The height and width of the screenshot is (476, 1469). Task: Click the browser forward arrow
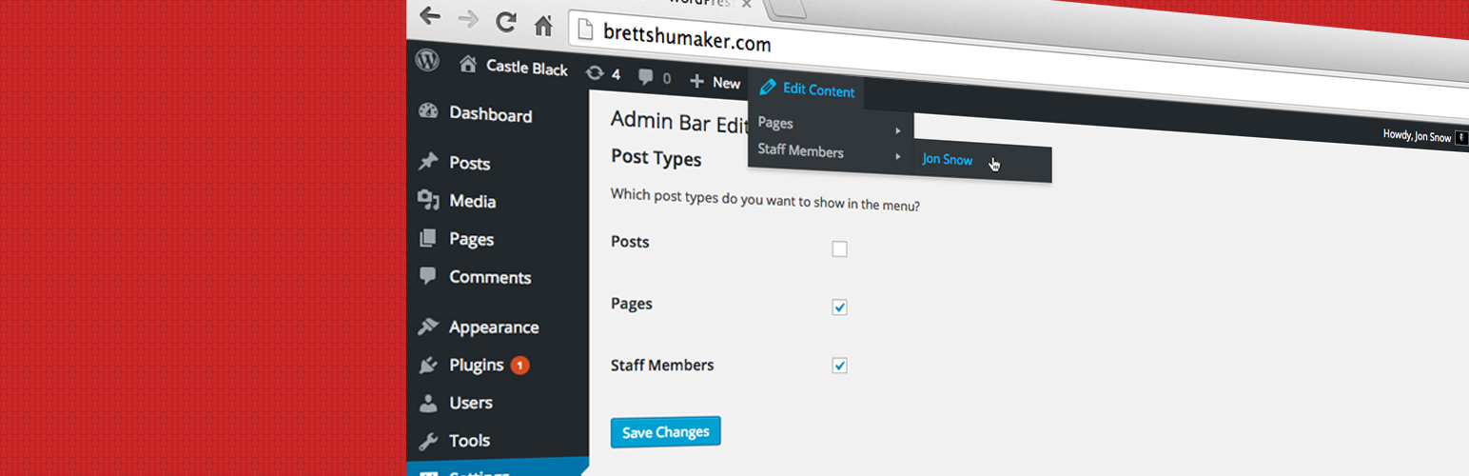point(468,18)
